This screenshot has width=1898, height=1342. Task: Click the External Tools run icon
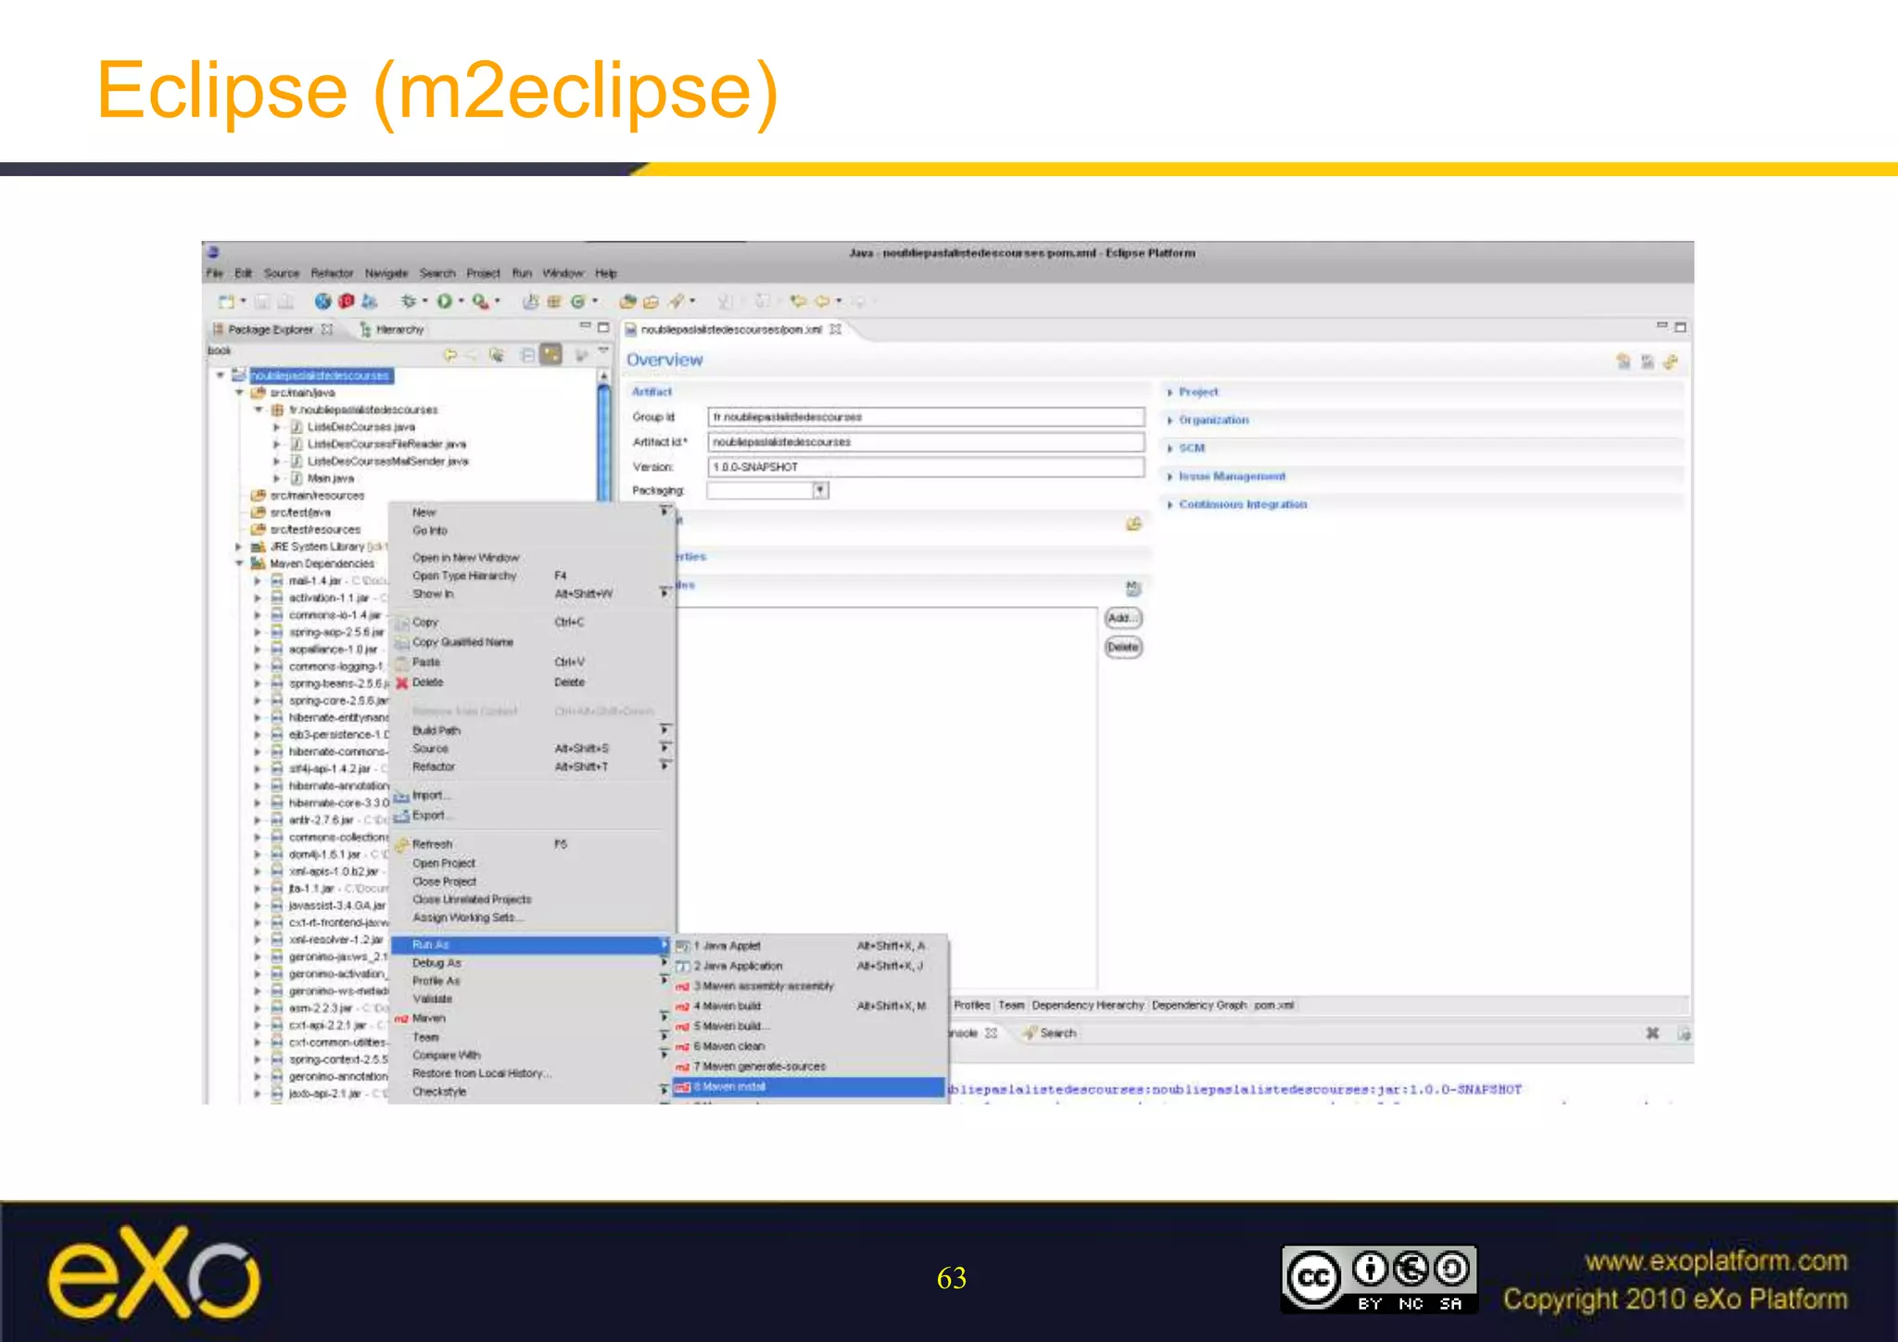click(480, 301)
